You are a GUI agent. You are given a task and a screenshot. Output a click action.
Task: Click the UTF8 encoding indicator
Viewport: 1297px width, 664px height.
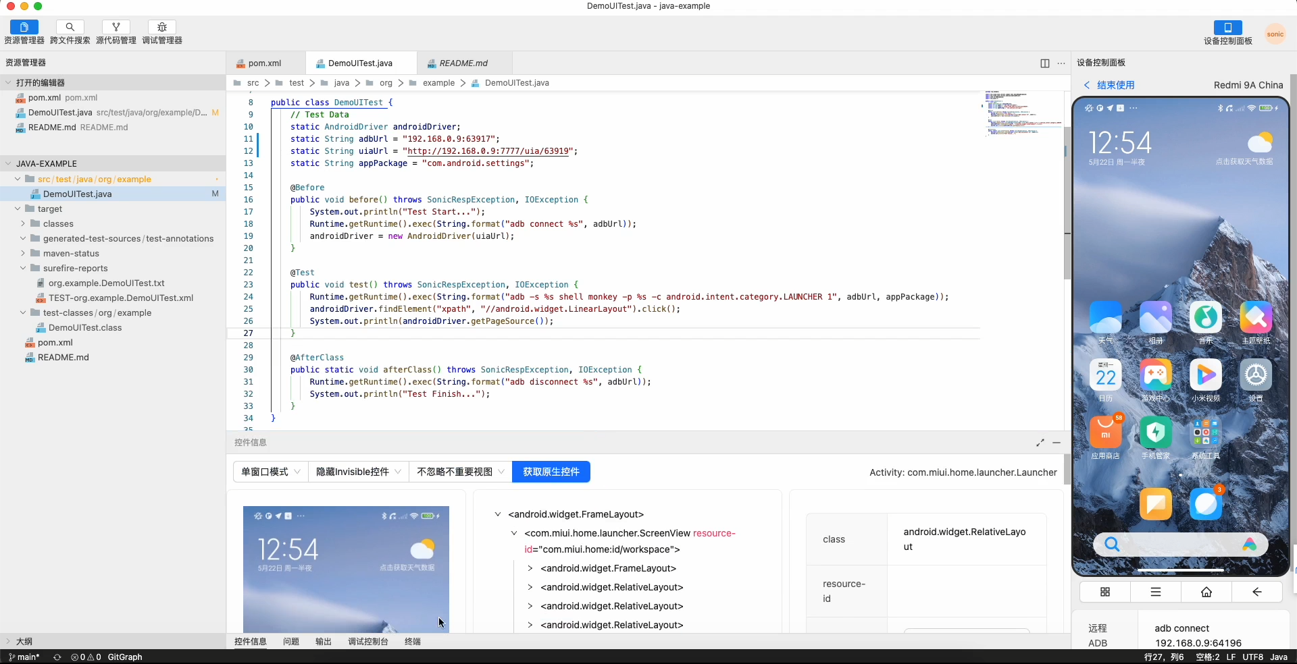(x=1252, y=657)
